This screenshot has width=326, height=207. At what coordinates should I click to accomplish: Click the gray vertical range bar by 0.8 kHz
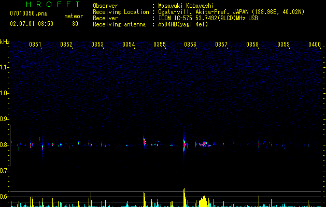tap(10, 145)
